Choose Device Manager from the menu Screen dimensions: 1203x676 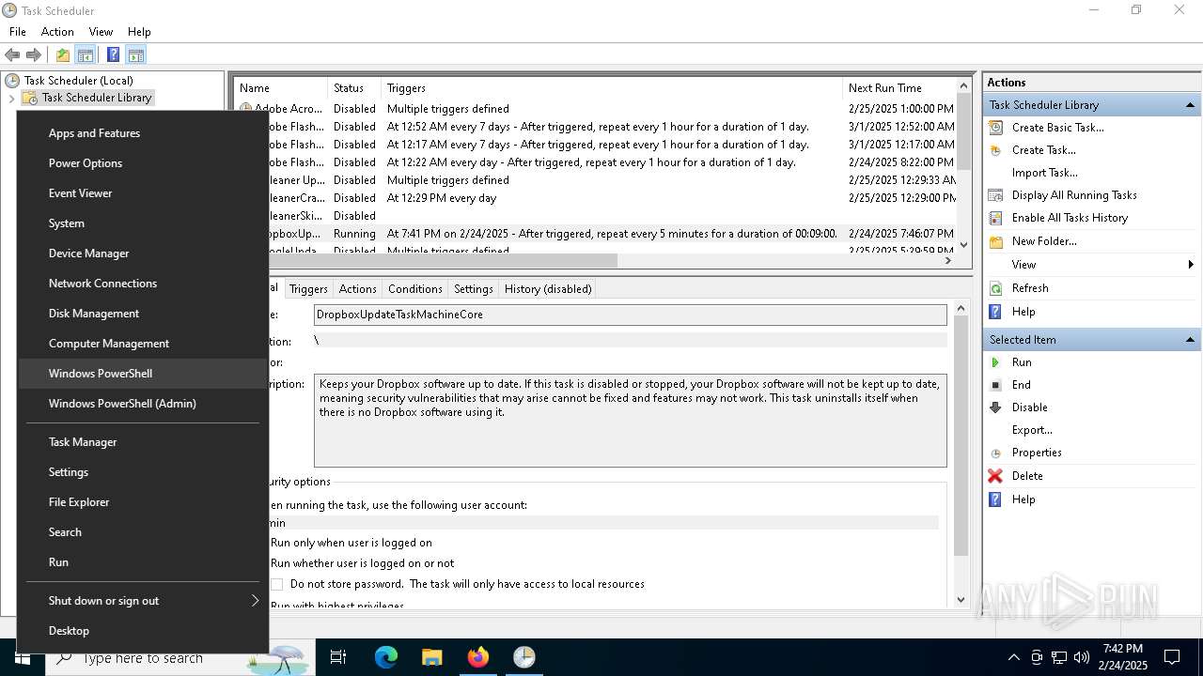click(x=143, y=253)
